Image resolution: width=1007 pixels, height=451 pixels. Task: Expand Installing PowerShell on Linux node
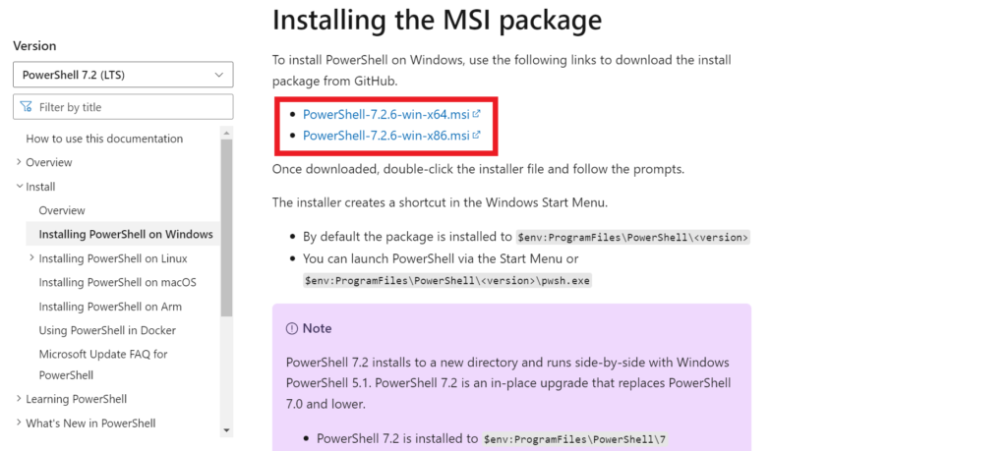tap(31, 258)
